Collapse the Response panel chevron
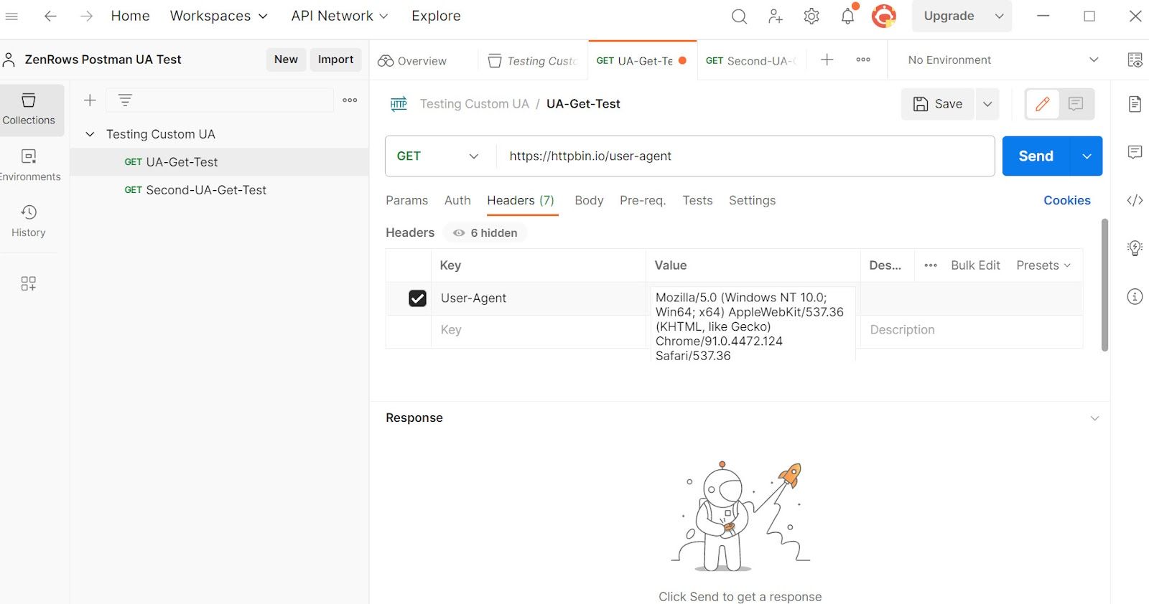1149x604 pixels. [x=1094, y=418]
